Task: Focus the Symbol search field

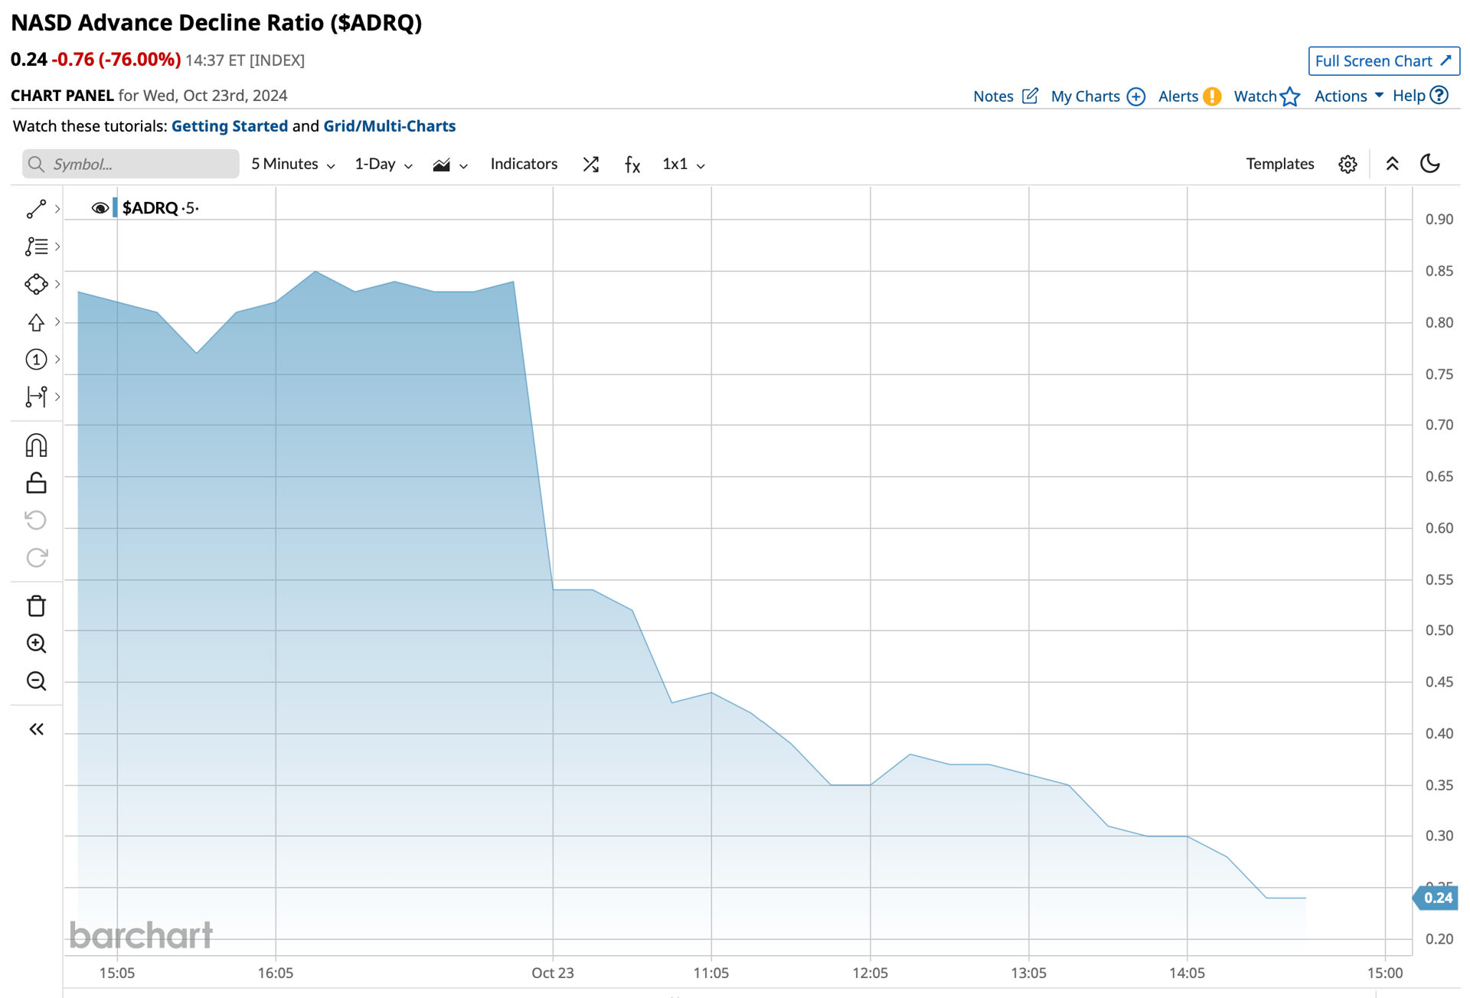Action: pos(130,164)
